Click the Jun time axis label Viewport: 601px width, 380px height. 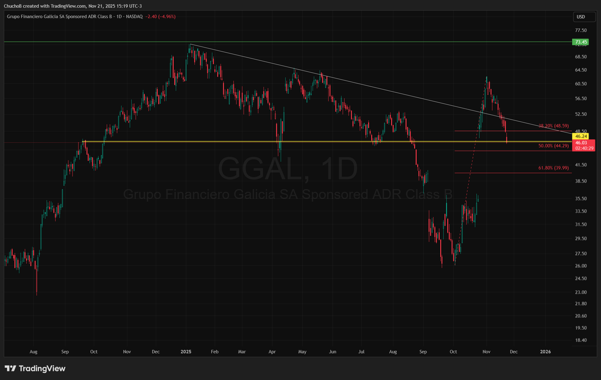click(x=332, y=352)
